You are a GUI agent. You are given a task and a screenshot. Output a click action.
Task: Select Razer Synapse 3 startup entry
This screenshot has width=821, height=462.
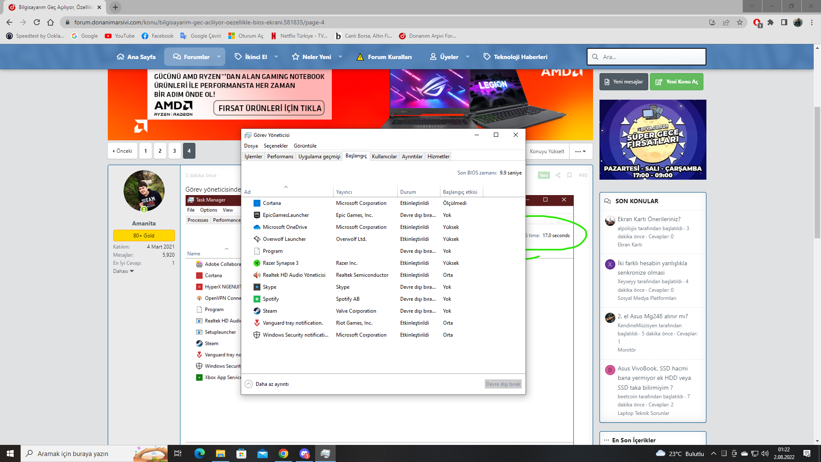(281, 263)
